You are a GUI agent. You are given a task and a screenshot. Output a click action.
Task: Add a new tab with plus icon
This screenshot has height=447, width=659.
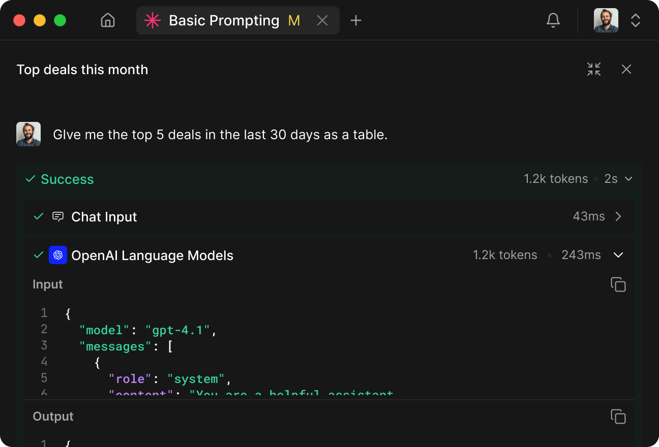pos(356,20)
